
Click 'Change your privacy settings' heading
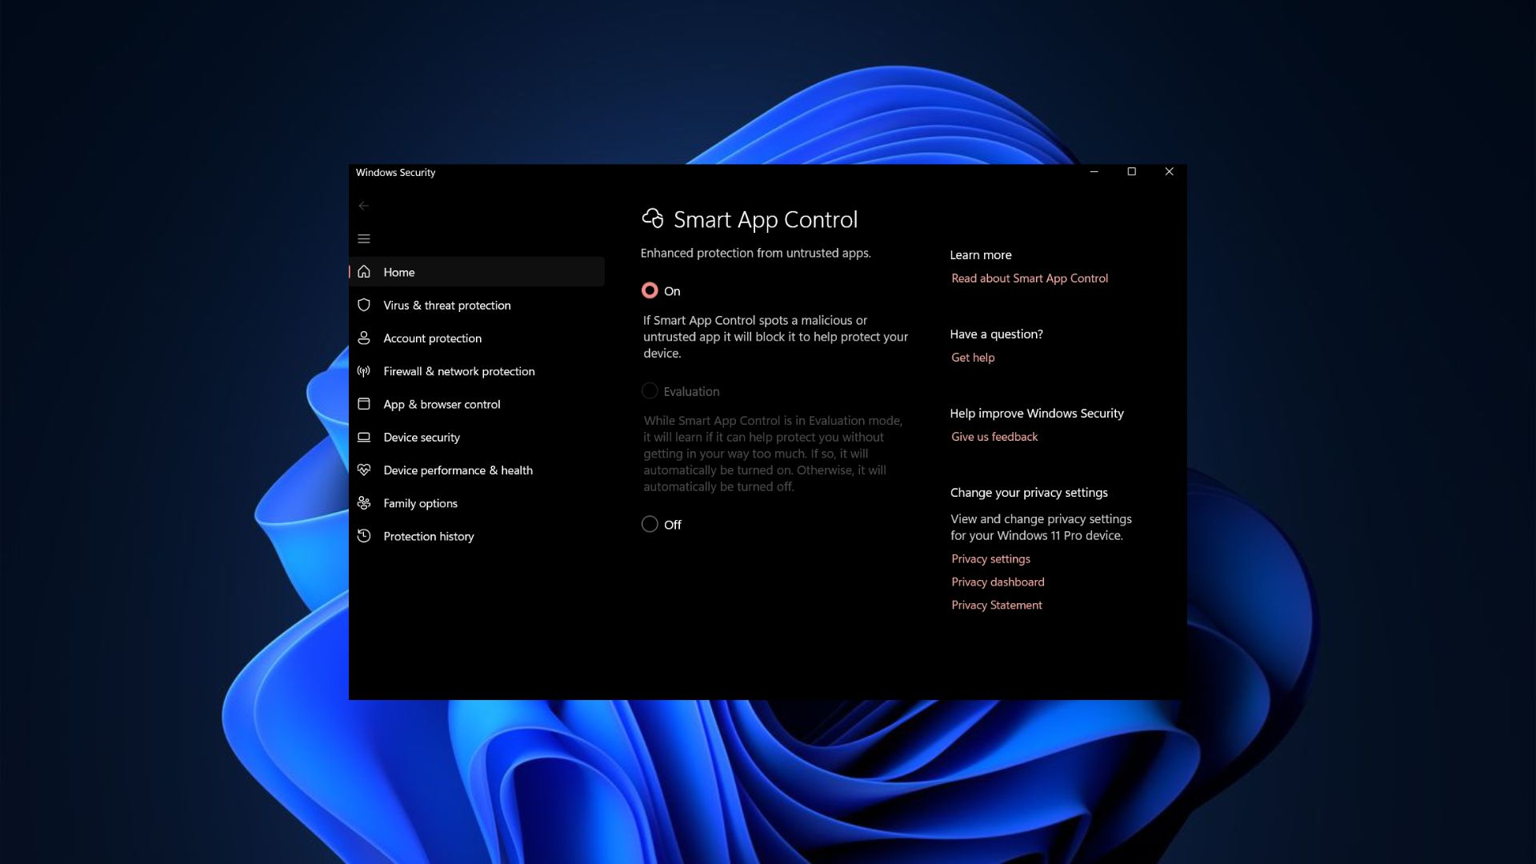click(1029, 492)
